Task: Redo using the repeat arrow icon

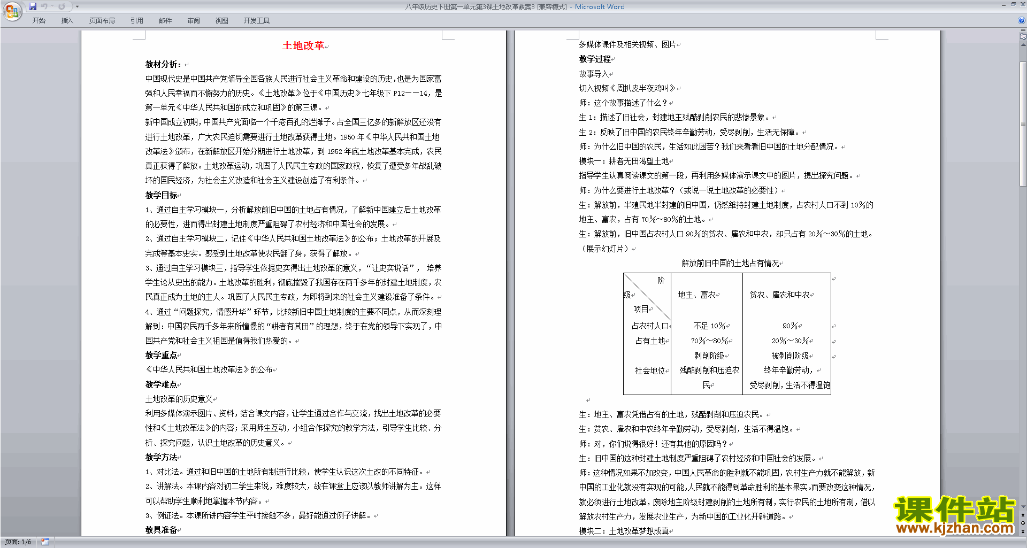Action: coord(62,6)
